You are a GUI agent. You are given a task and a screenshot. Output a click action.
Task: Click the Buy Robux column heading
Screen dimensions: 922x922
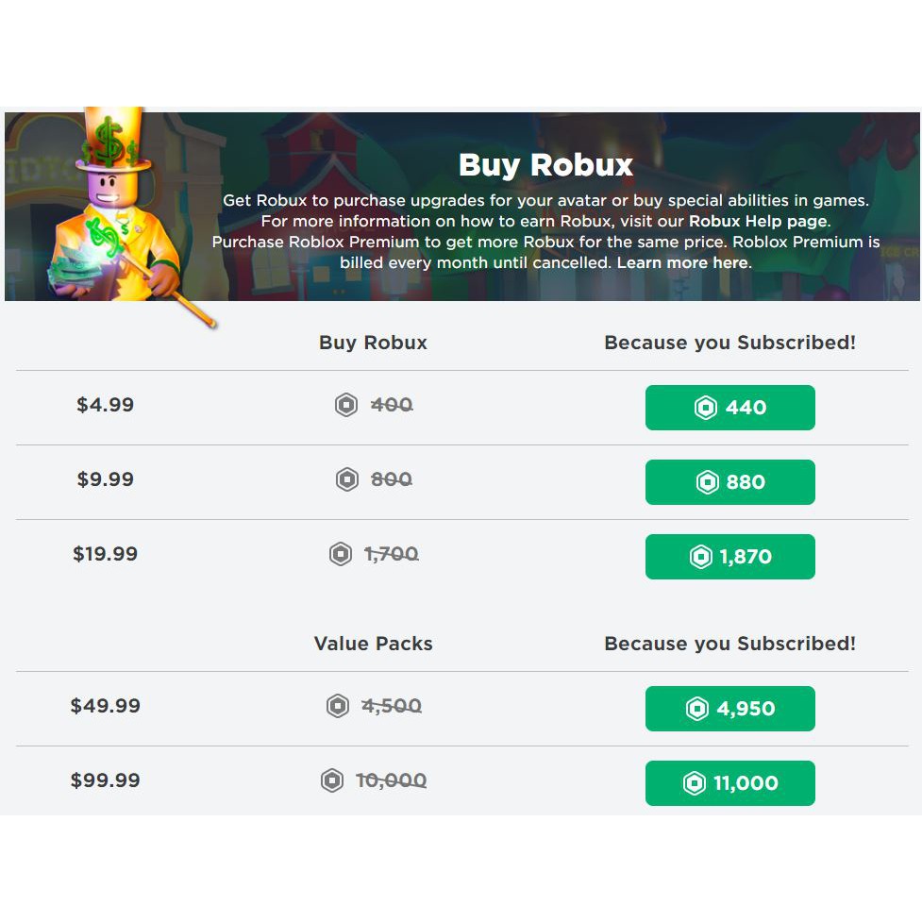click(373, 343)
